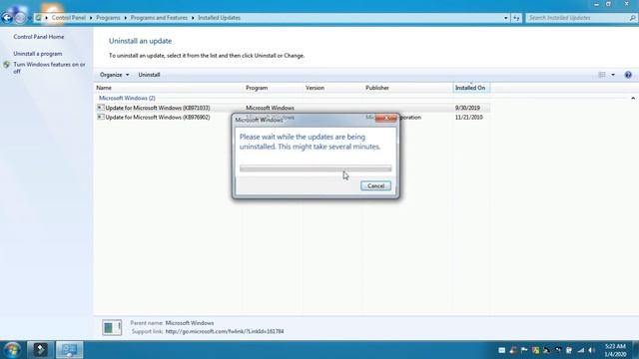Go back using the Back arrow button
Viewport: 639px width, 359px height.
pyautogui.click(x=7, y=18)
